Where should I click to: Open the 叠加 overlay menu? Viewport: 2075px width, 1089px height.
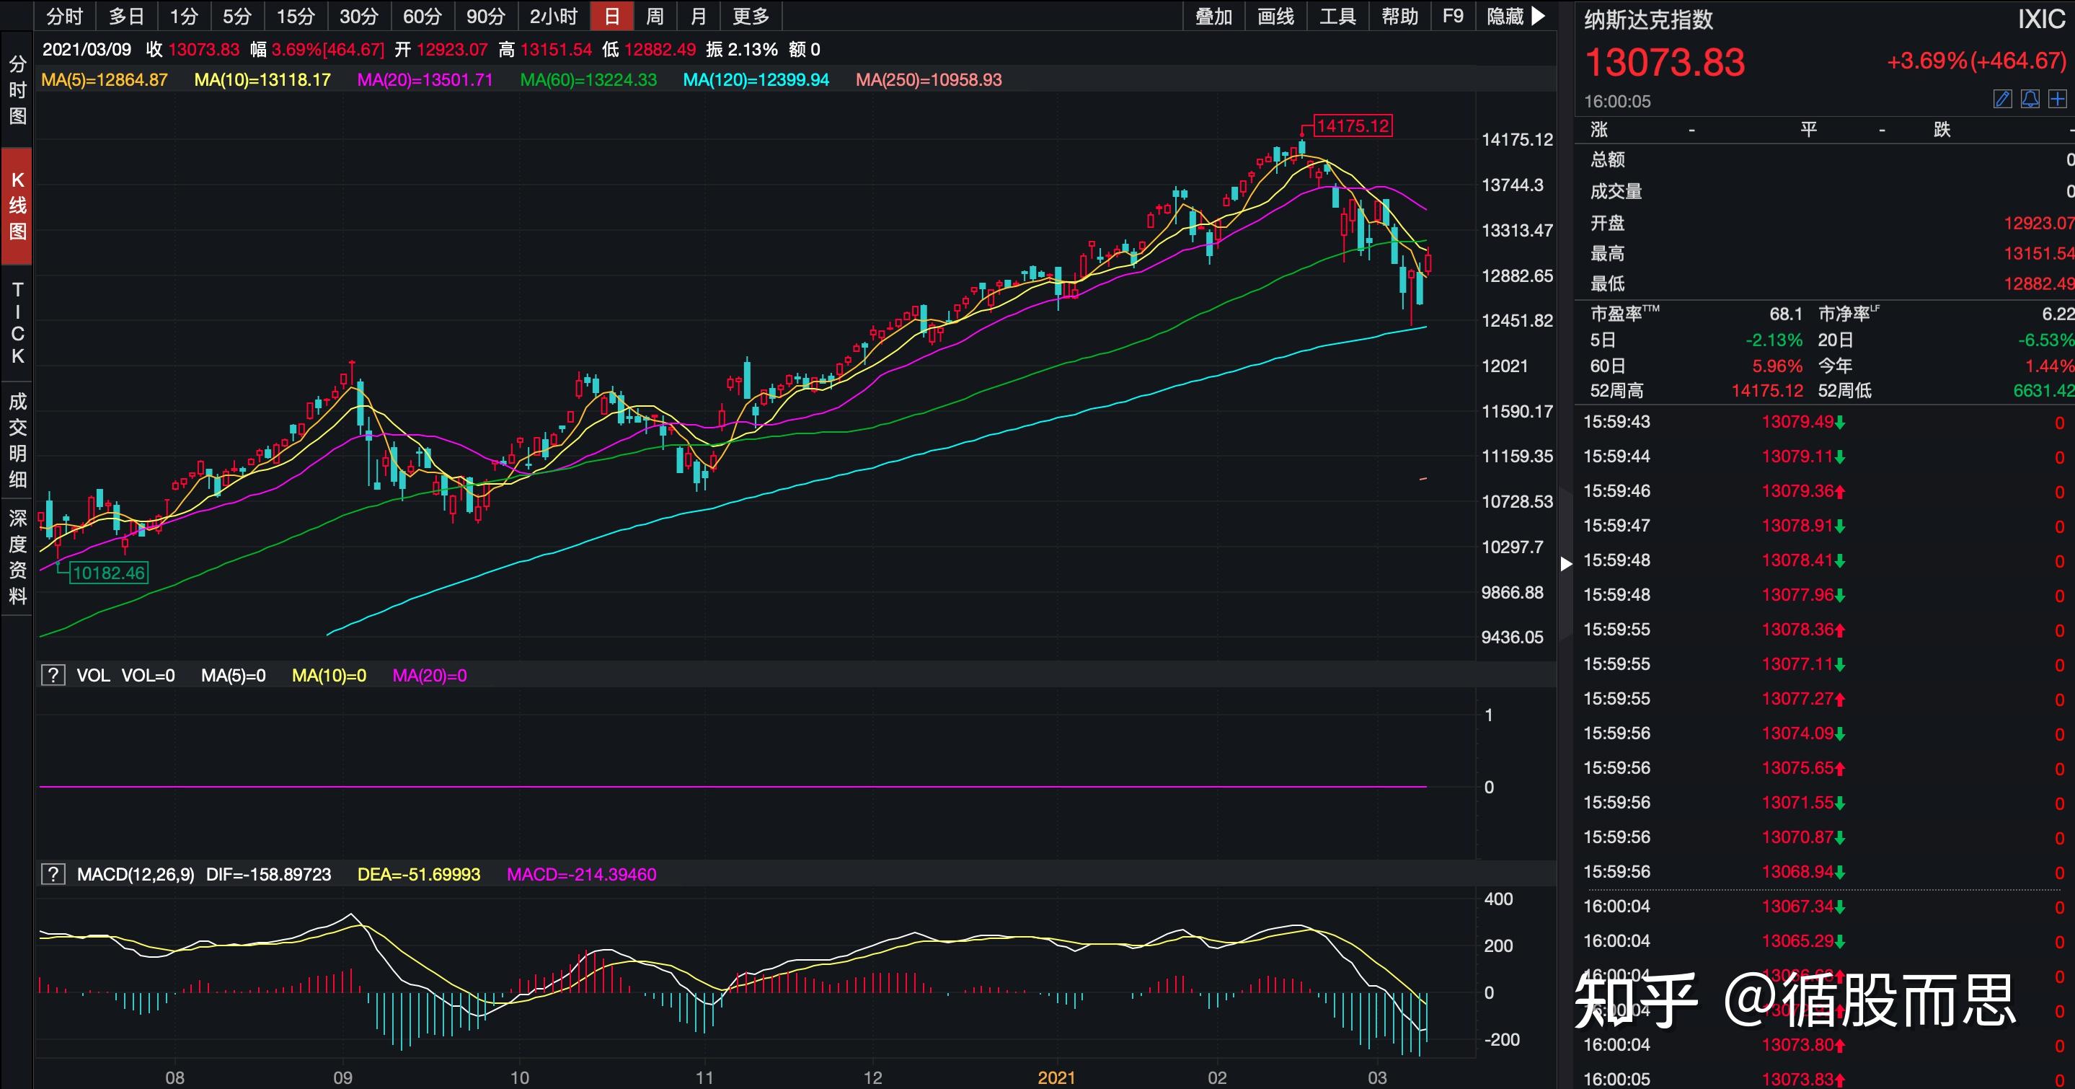(x=1214, y=16)
